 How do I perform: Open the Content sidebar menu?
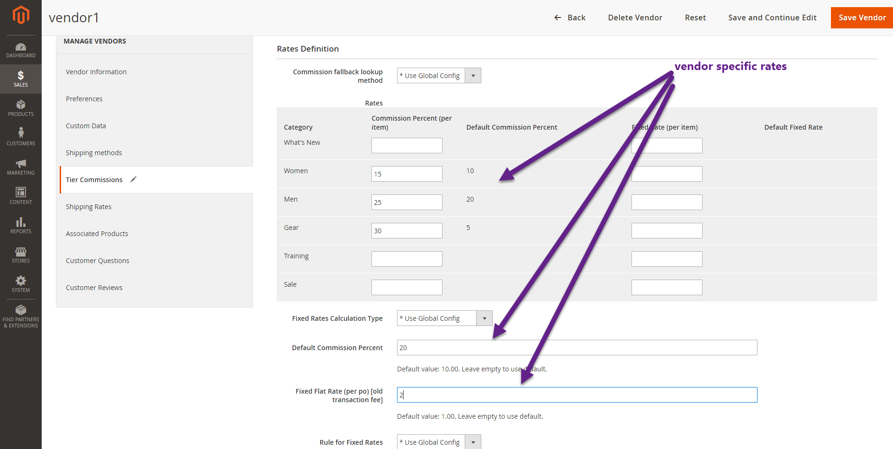point(21,196)
